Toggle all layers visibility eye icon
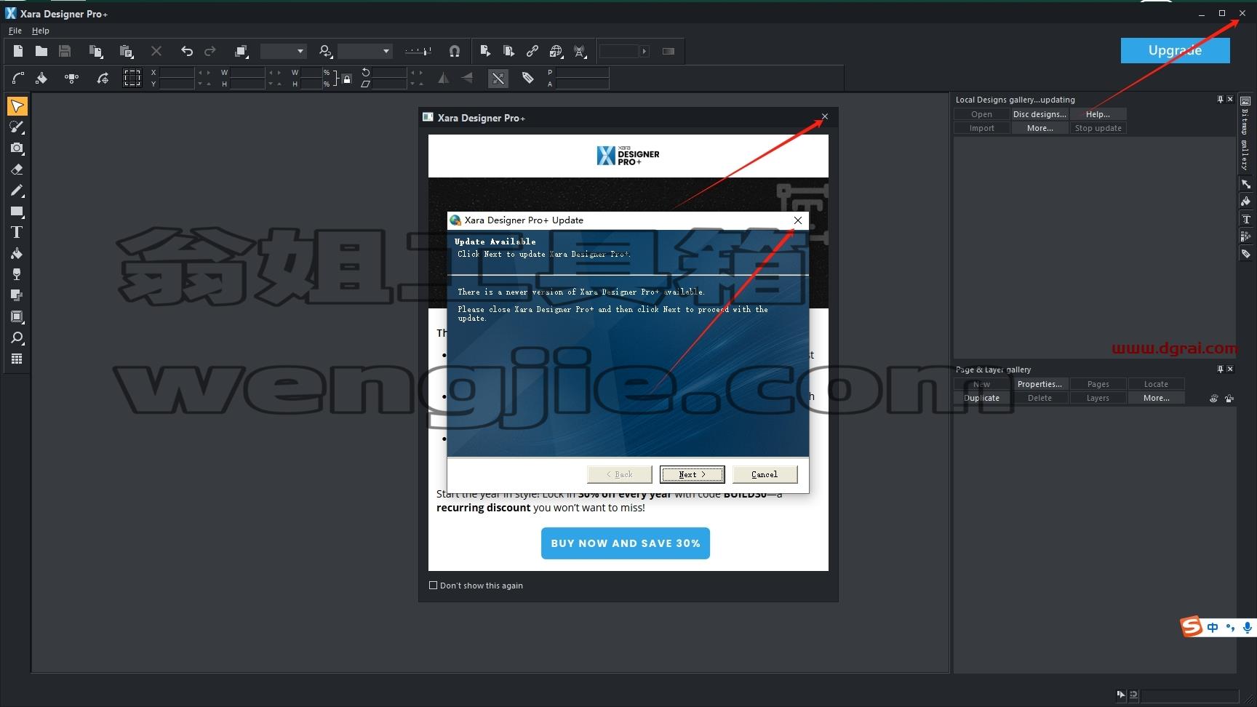 1213,398
